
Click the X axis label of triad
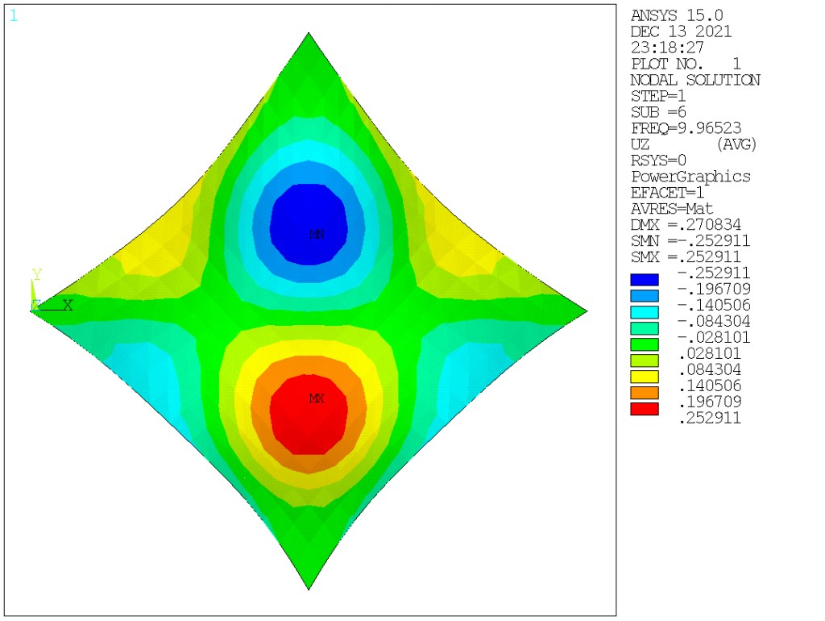pyautogui.click(x=68, y=306)
